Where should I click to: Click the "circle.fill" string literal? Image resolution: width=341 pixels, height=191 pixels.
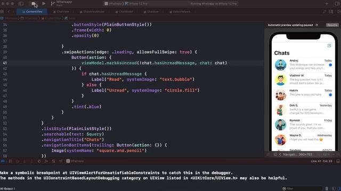tap(181, 90)
